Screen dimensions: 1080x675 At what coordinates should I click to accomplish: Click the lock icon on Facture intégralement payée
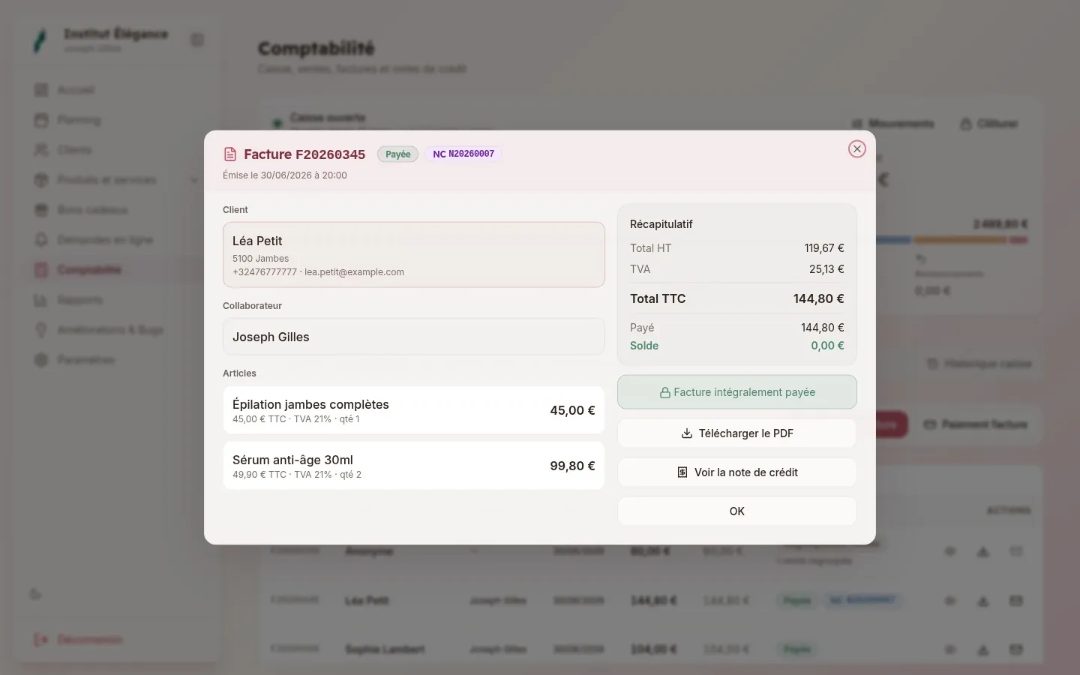tap(664, 392)
